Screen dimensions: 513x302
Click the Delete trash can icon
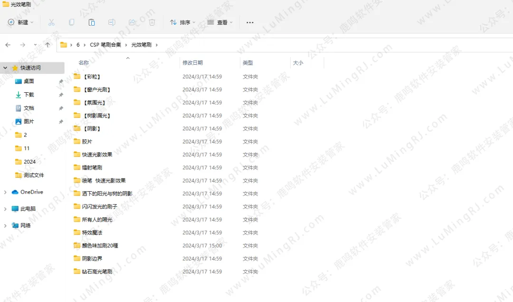point(152,22)
